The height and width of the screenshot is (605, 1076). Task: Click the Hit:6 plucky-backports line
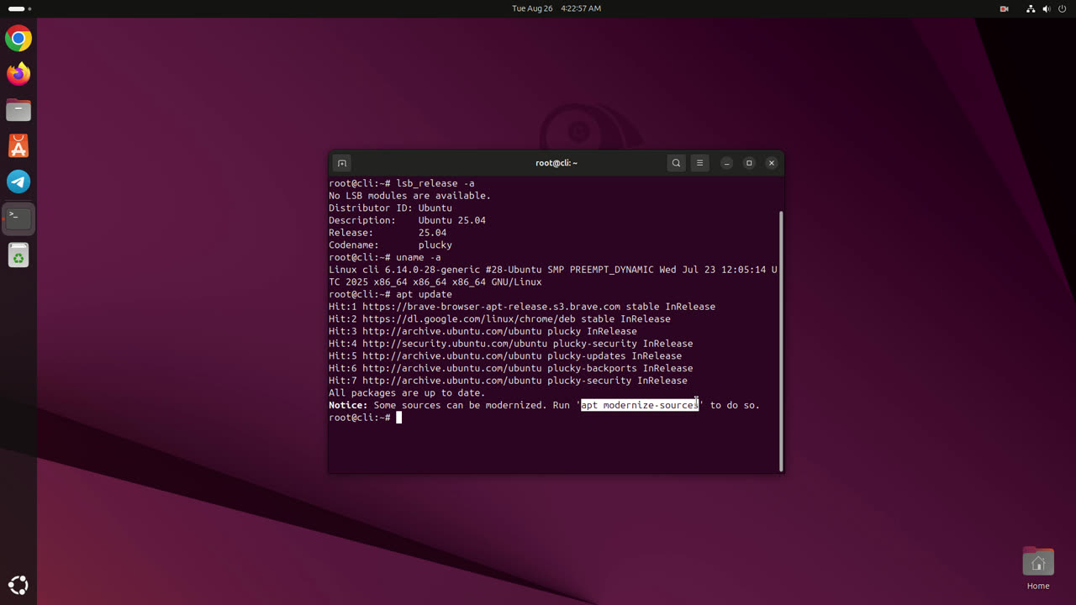tap(511, 368)
